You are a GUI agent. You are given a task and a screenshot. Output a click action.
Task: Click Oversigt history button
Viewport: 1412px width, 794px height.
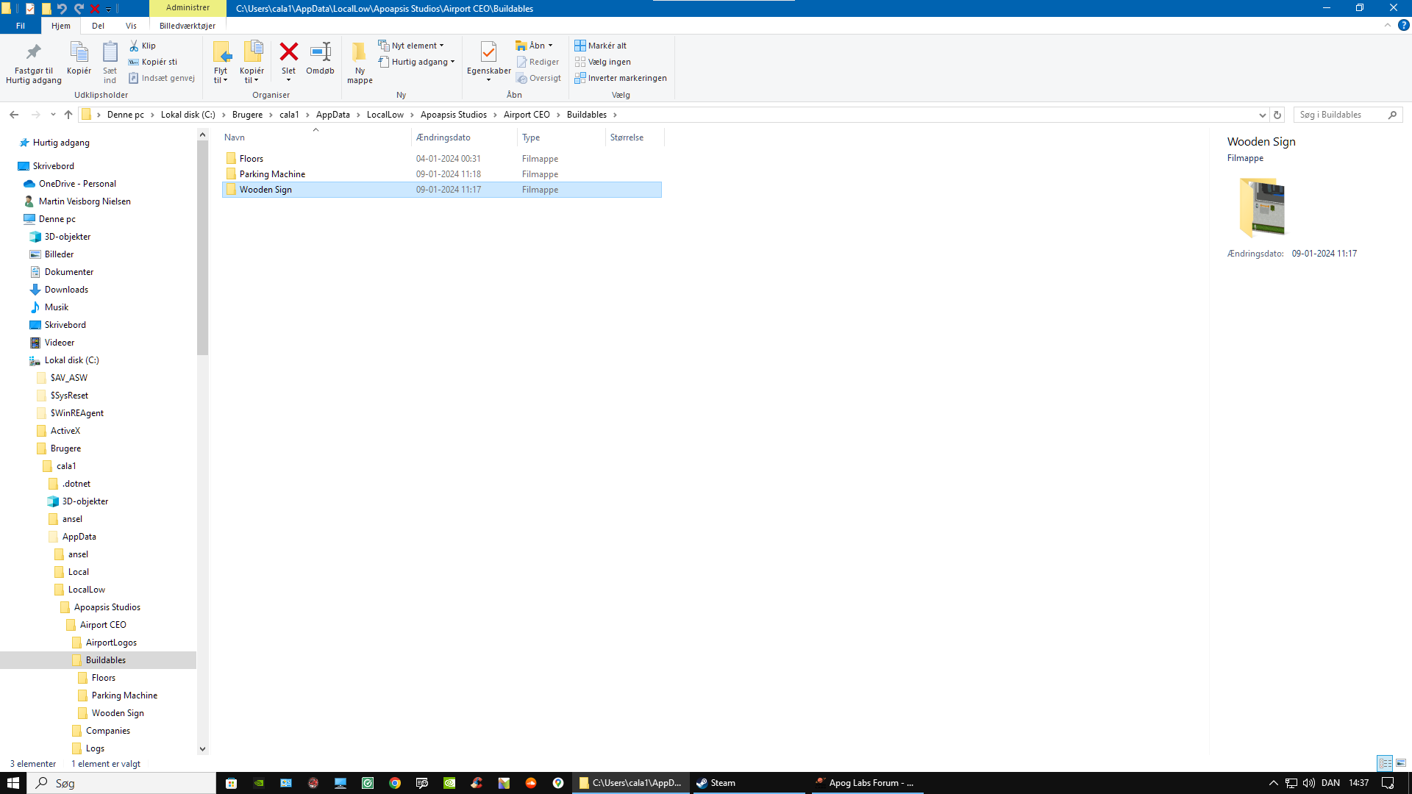tap(538, 78)
